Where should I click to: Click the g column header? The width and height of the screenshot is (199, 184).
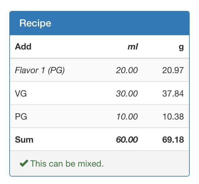tap(181, 47)
